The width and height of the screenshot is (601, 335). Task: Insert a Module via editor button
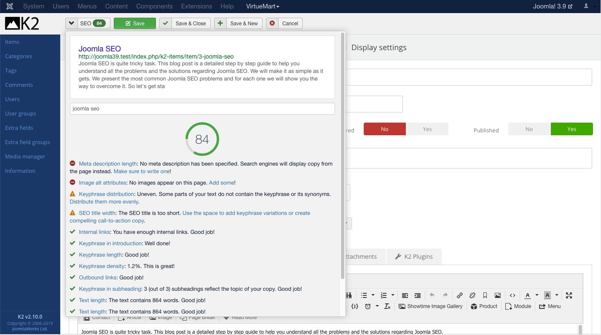(518, 306)
